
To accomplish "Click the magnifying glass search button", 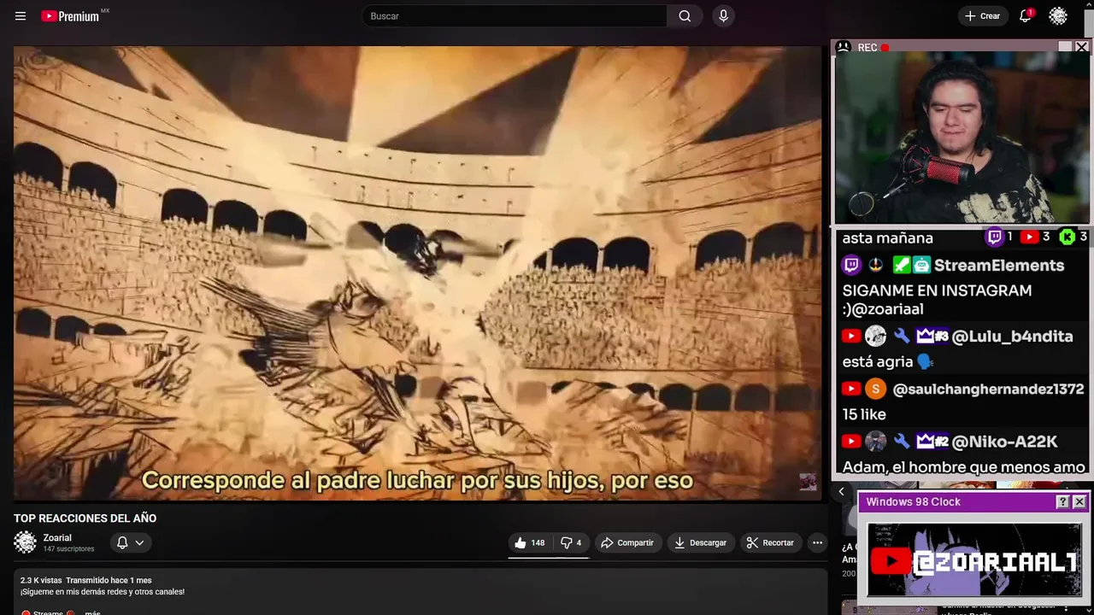I will (685, 16).
